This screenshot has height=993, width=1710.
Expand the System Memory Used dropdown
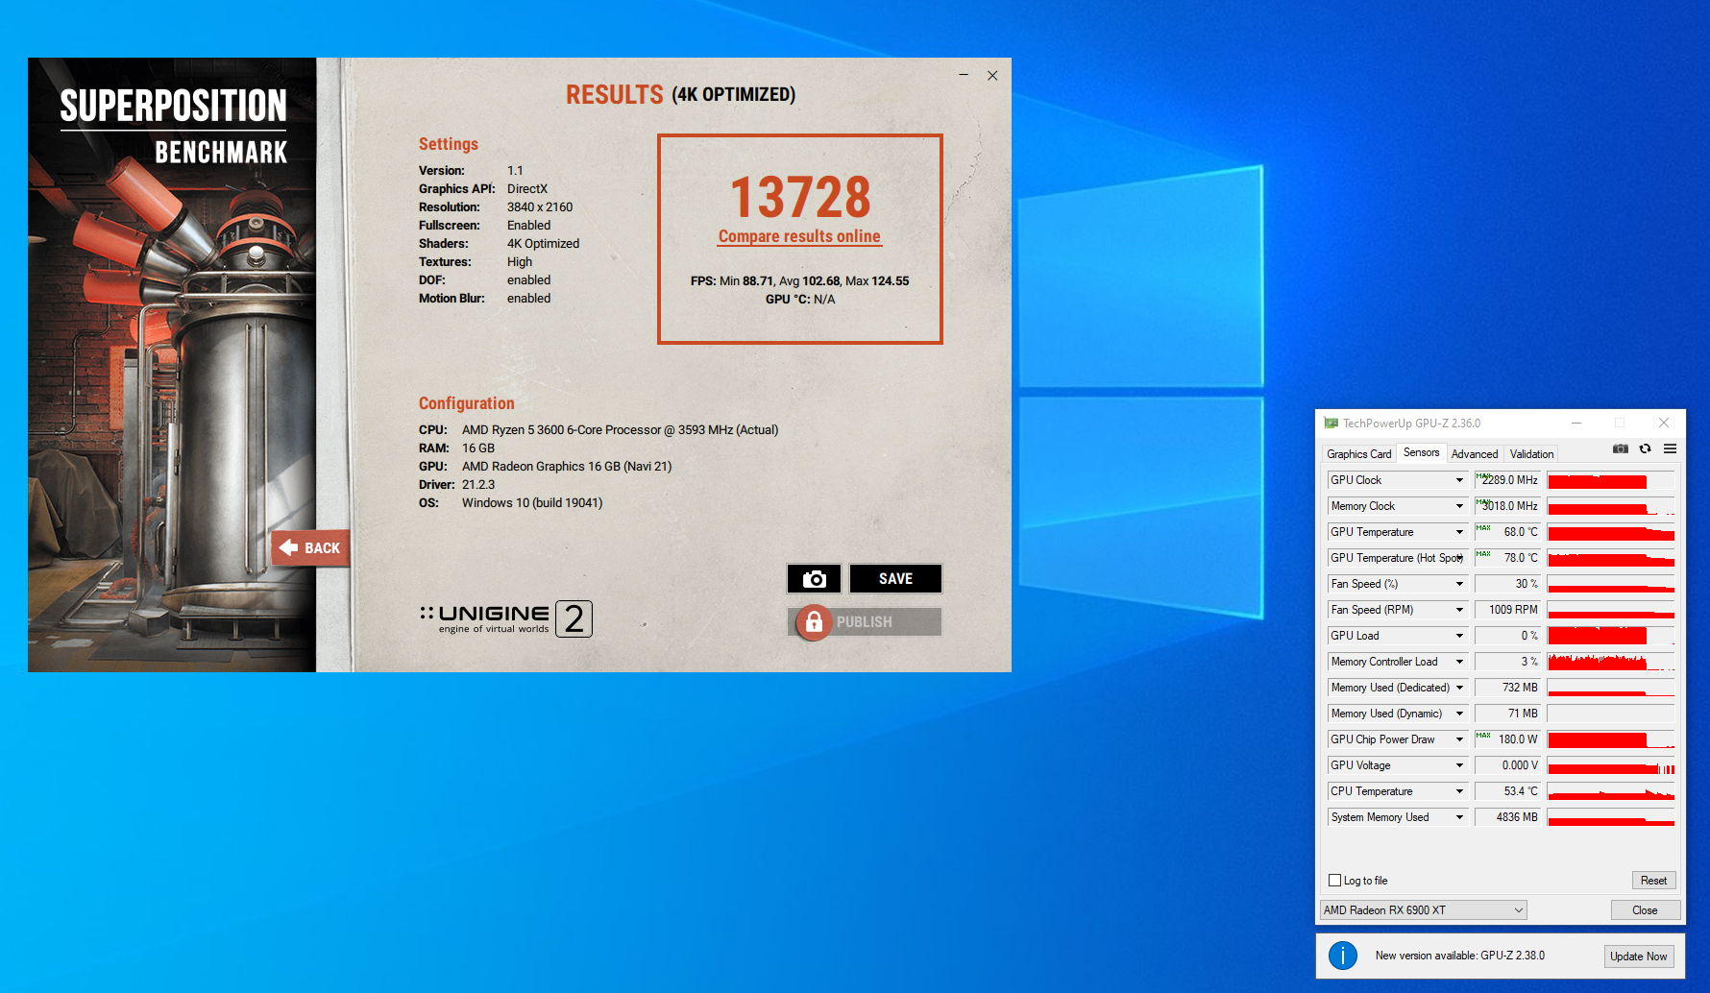click(x=1459, y=817)
